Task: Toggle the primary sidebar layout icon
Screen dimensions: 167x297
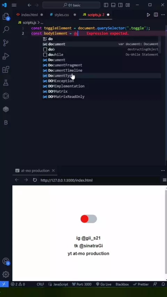Action: click(x=106, y=5)
